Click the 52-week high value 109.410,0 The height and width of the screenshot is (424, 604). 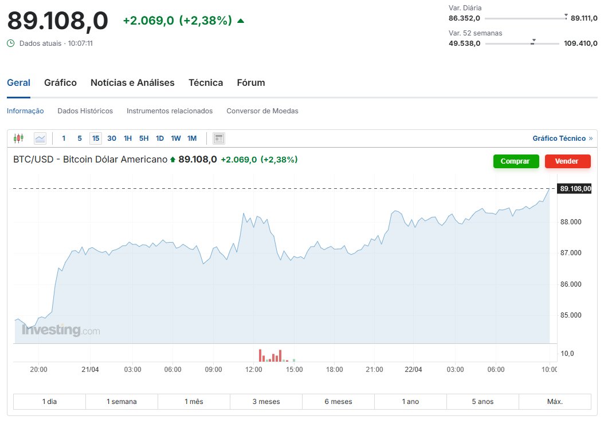tap(581, 43)
